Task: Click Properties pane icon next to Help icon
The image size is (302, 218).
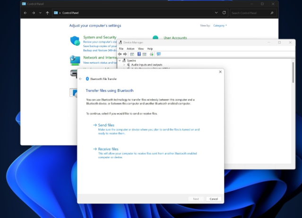Action: click(145, 54)
